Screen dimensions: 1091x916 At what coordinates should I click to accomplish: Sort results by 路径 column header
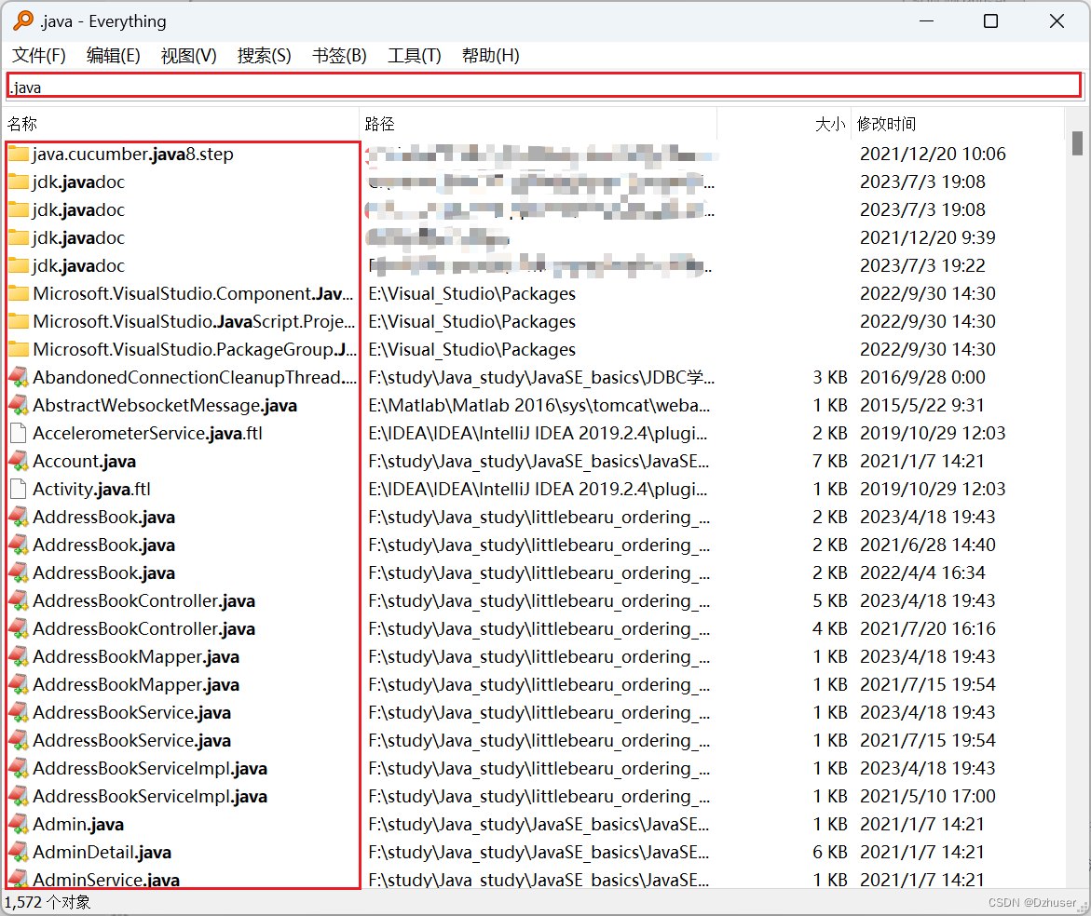538,124
